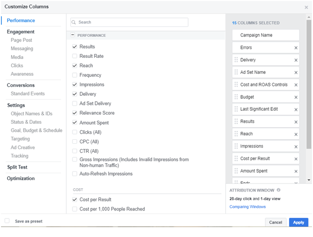Go to Messaging subcategory

tap(22, 48)
